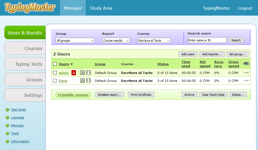Sort by the Gross speed column header
The width and height of the screenshot is (258, 150).
(x=234, y=64)
